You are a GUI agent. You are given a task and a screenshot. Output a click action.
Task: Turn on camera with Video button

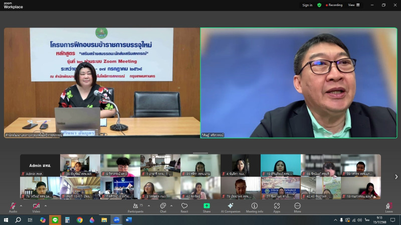click(x=36, y=207)
